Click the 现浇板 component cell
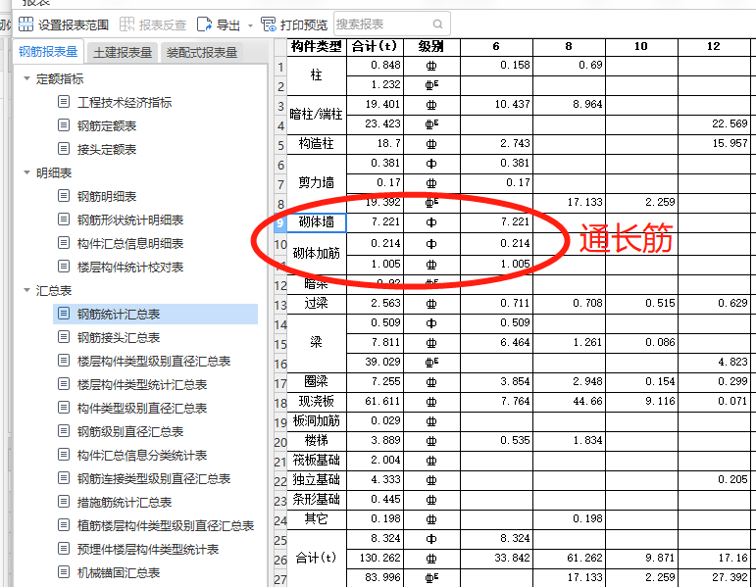The image size is (756, 587). pyautogui.click(x=317, y=401)
